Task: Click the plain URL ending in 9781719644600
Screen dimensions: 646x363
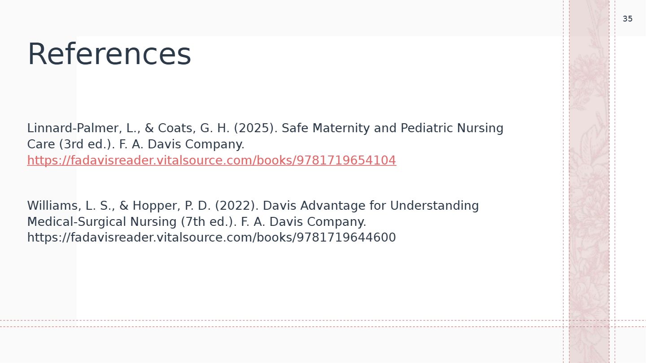Action: coord(212,238)
